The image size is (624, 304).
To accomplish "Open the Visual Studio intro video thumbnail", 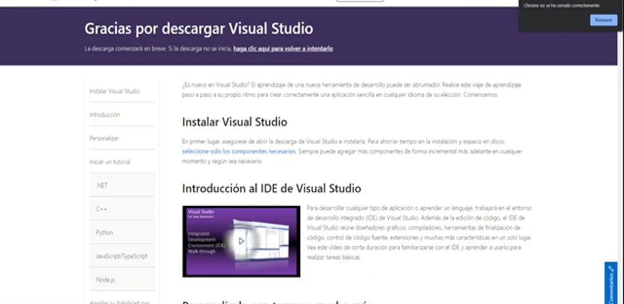I will click(x=241, y=241).
